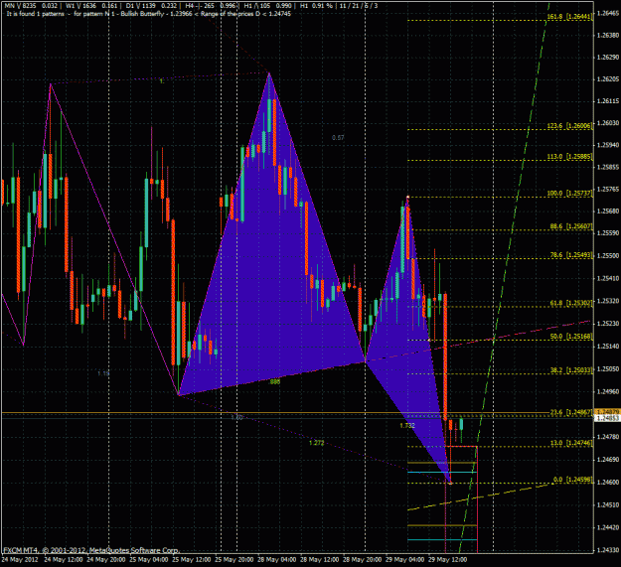The image size is (621, 567).
Task: Select the 1.25320 price axis value
Action: pyautogui.click(x=607, y=301)
